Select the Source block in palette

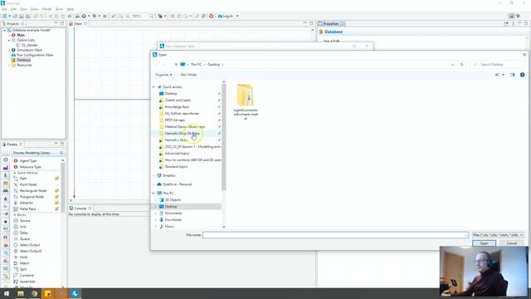pyautogui.click(x=25, y=221)
